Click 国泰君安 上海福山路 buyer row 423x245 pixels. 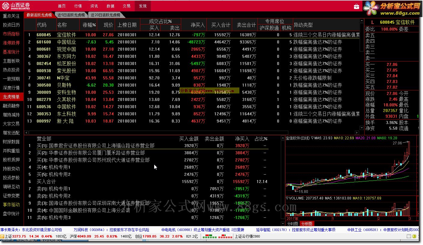(x=146, y=146)
